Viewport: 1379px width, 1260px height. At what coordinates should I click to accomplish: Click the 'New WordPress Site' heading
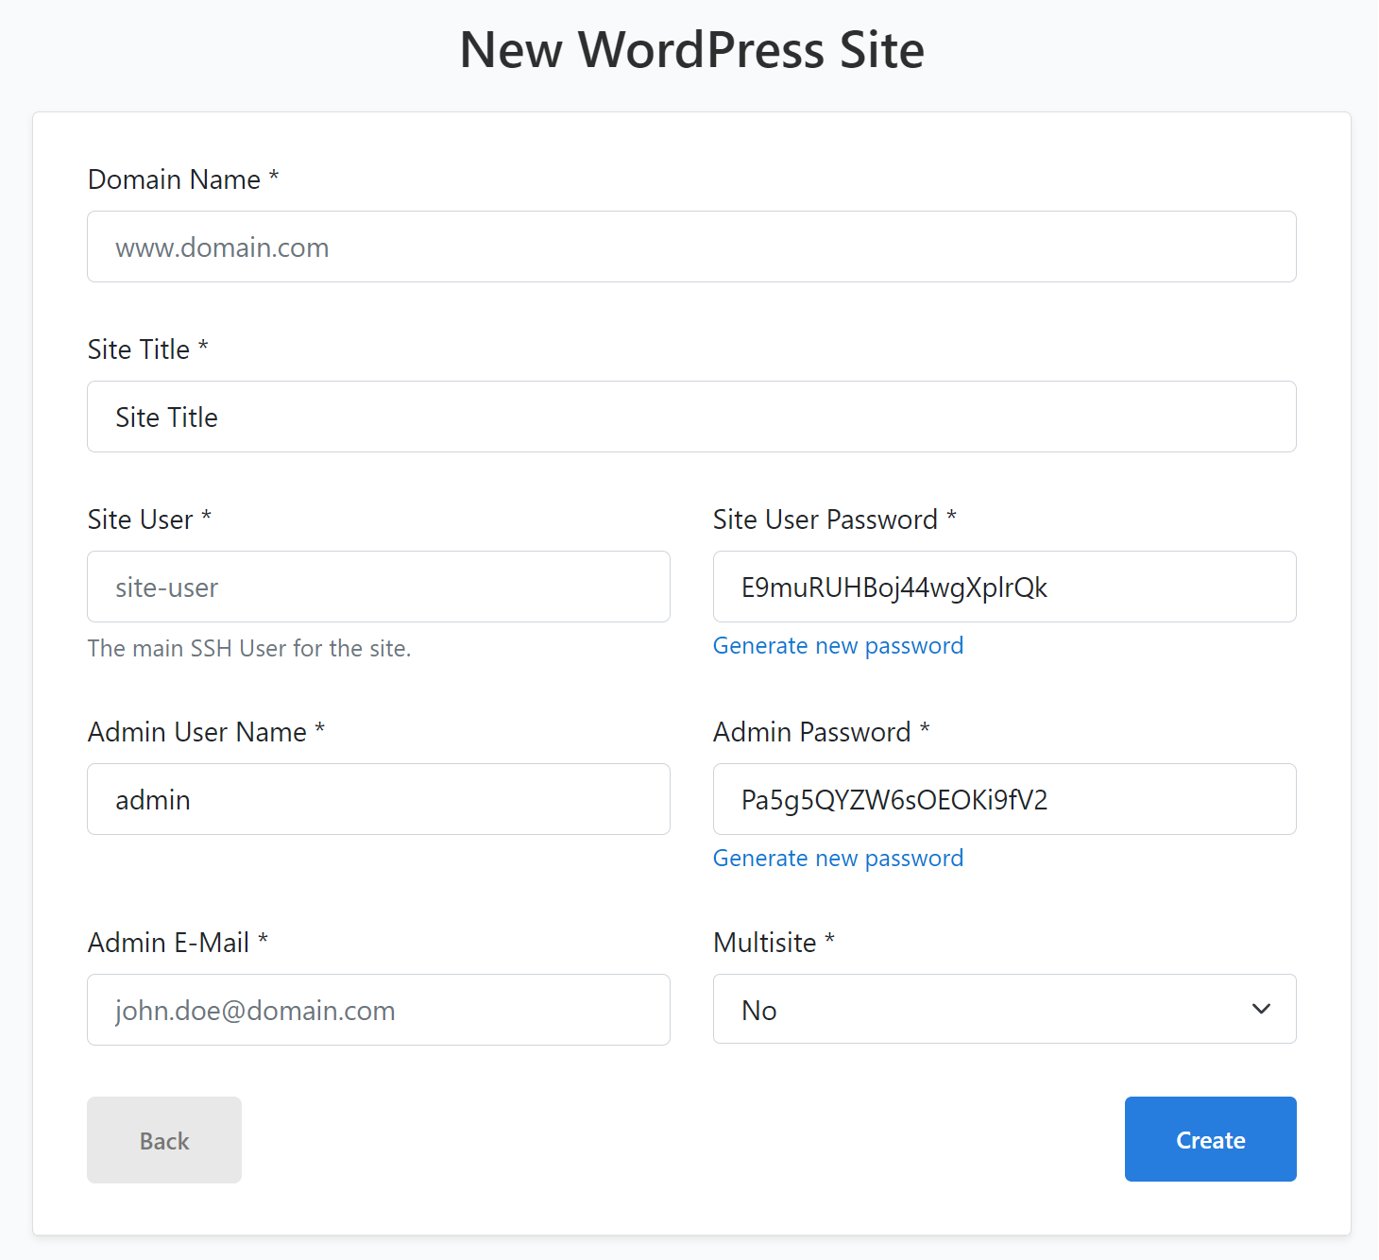691,50
